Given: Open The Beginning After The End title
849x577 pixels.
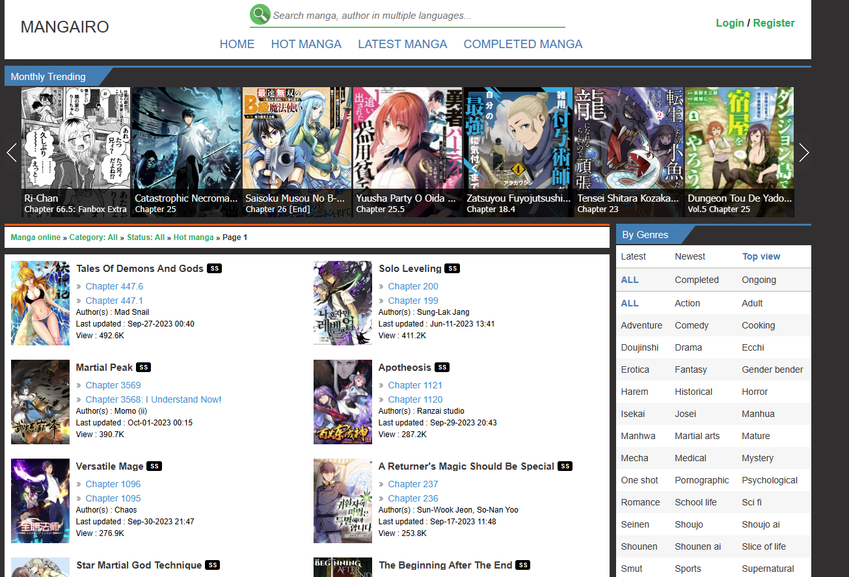Looking at the screenshot, I should click(x=446, y=565).
